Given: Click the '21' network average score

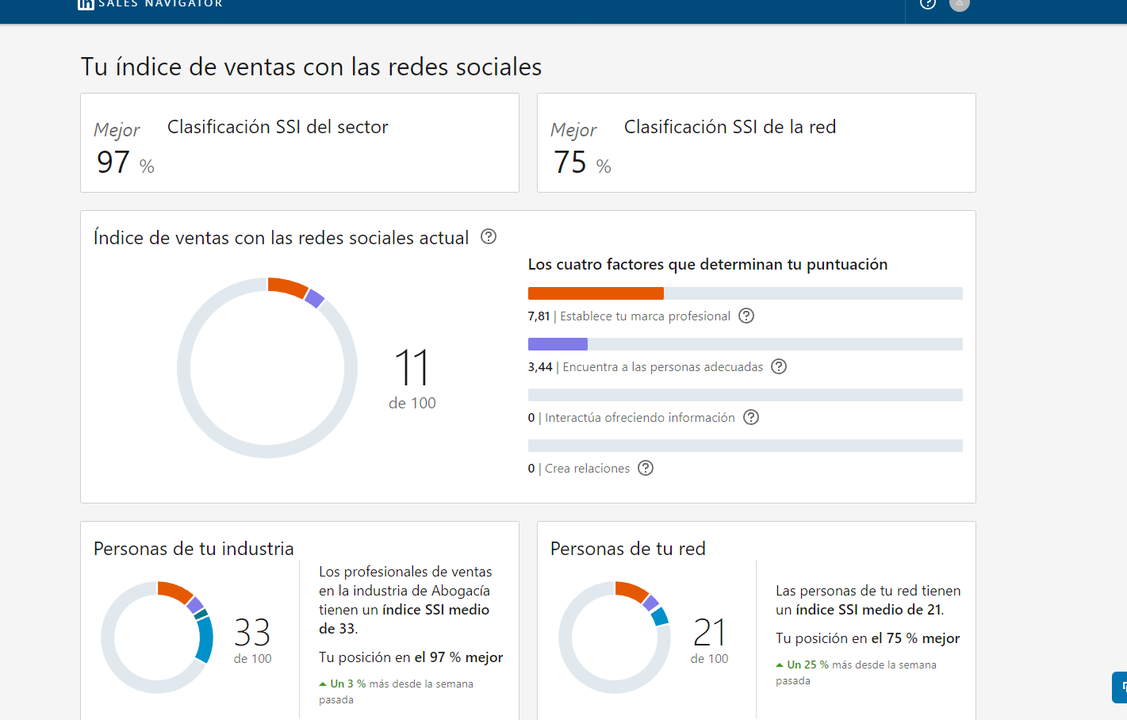Looking at the screenshot, I should click(x=709, y=633).
